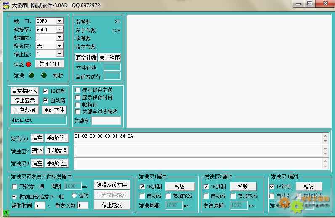Click the 停止轮发 button
The height and width of the screenshot is (218, 335).
click(x=112, y=205)
